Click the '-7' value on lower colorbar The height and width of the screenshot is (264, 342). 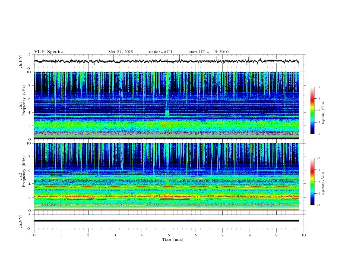318,205
